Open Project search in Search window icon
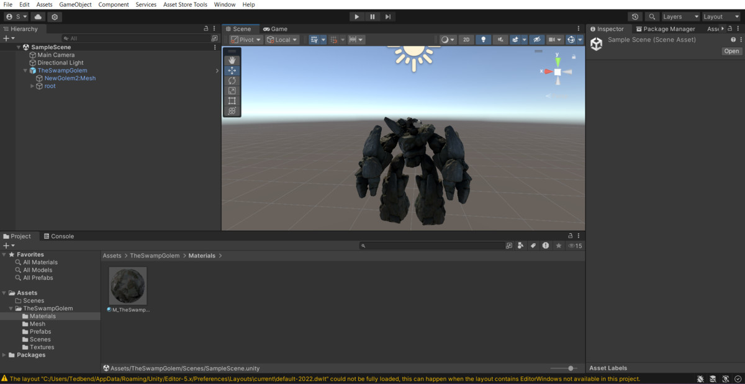 click(x=509, y=246)
